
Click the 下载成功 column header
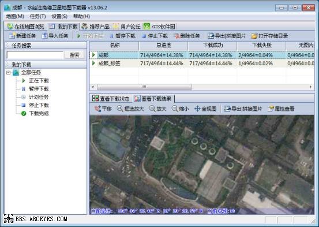tap(213, 46)
